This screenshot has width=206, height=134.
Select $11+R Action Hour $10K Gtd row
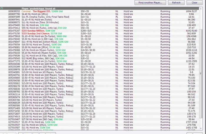click(x=99, y=42)
